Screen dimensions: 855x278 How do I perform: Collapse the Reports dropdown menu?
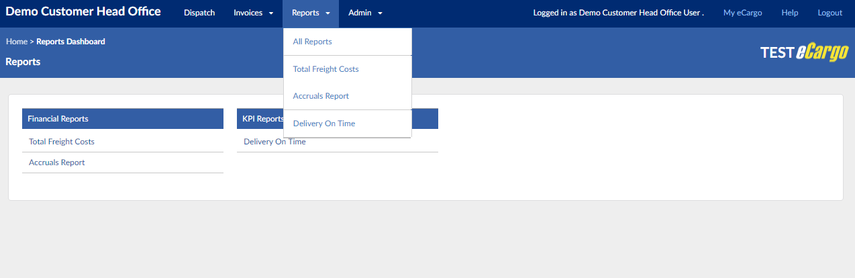coord(311,13)
